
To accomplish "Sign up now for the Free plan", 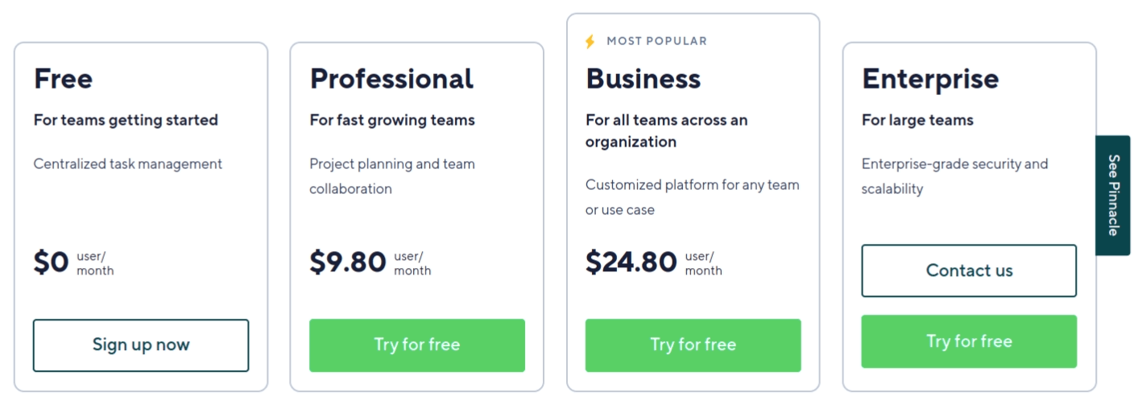I will click(x=141, y=345).
